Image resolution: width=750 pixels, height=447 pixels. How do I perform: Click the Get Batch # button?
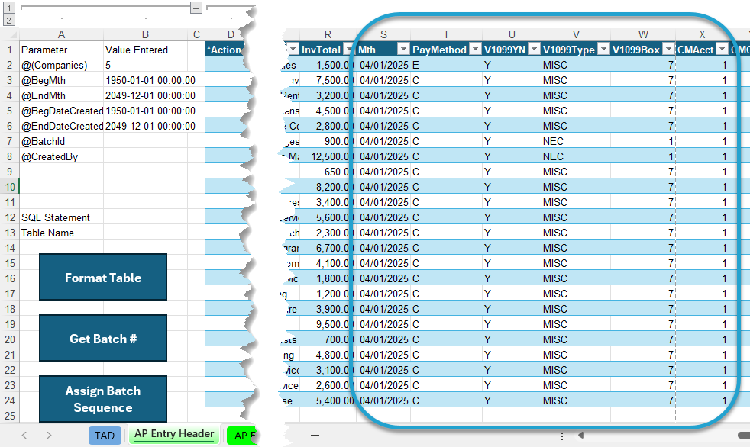point(103,338)
